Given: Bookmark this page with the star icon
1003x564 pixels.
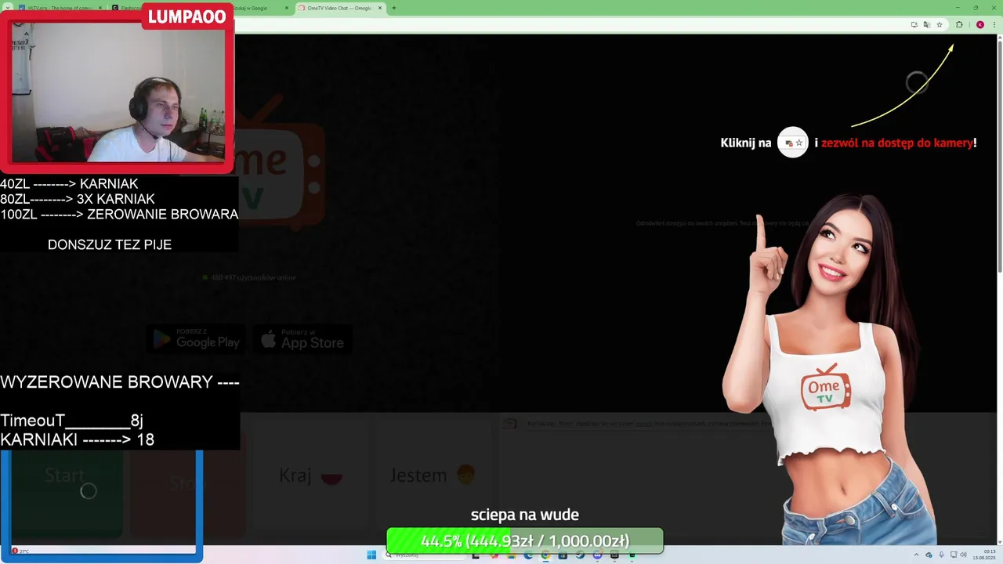Looking at the screenshot, I should 939,24.
